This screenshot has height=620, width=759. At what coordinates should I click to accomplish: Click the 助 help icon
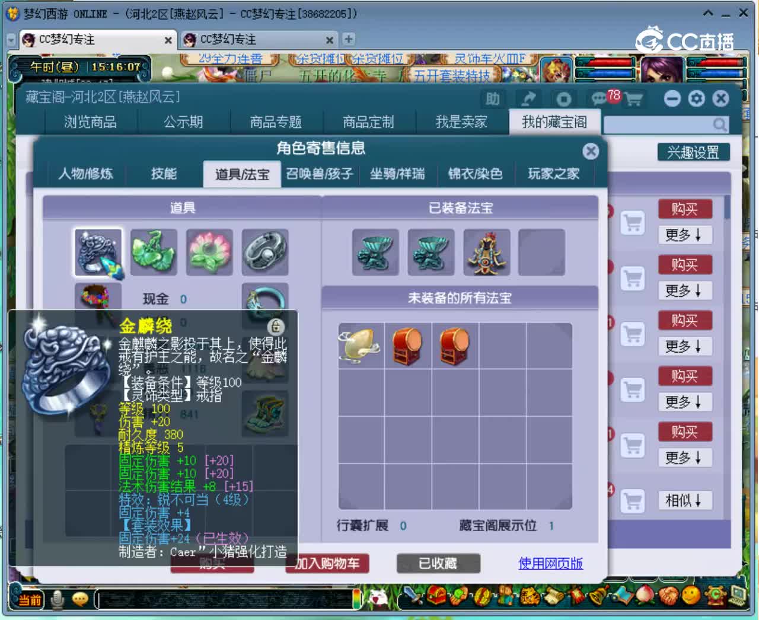pos(493,99)
